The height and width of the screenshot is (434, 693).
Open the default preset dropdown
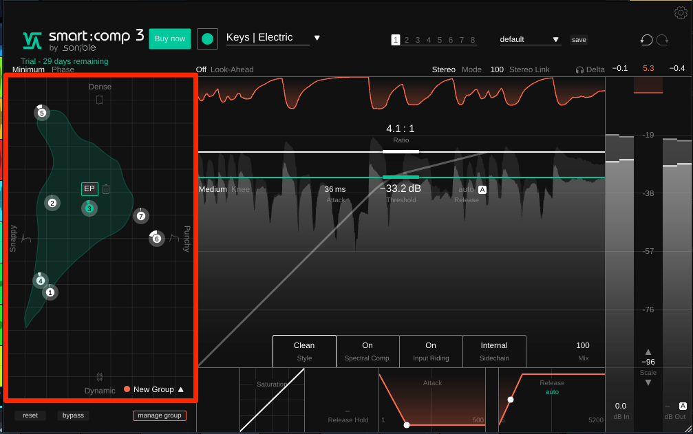tap(555, 40)
